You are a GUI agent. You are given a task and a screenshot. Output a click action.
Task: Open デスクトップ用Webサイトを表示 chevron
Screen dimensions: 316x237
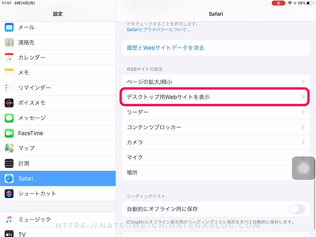coord(303,97)
